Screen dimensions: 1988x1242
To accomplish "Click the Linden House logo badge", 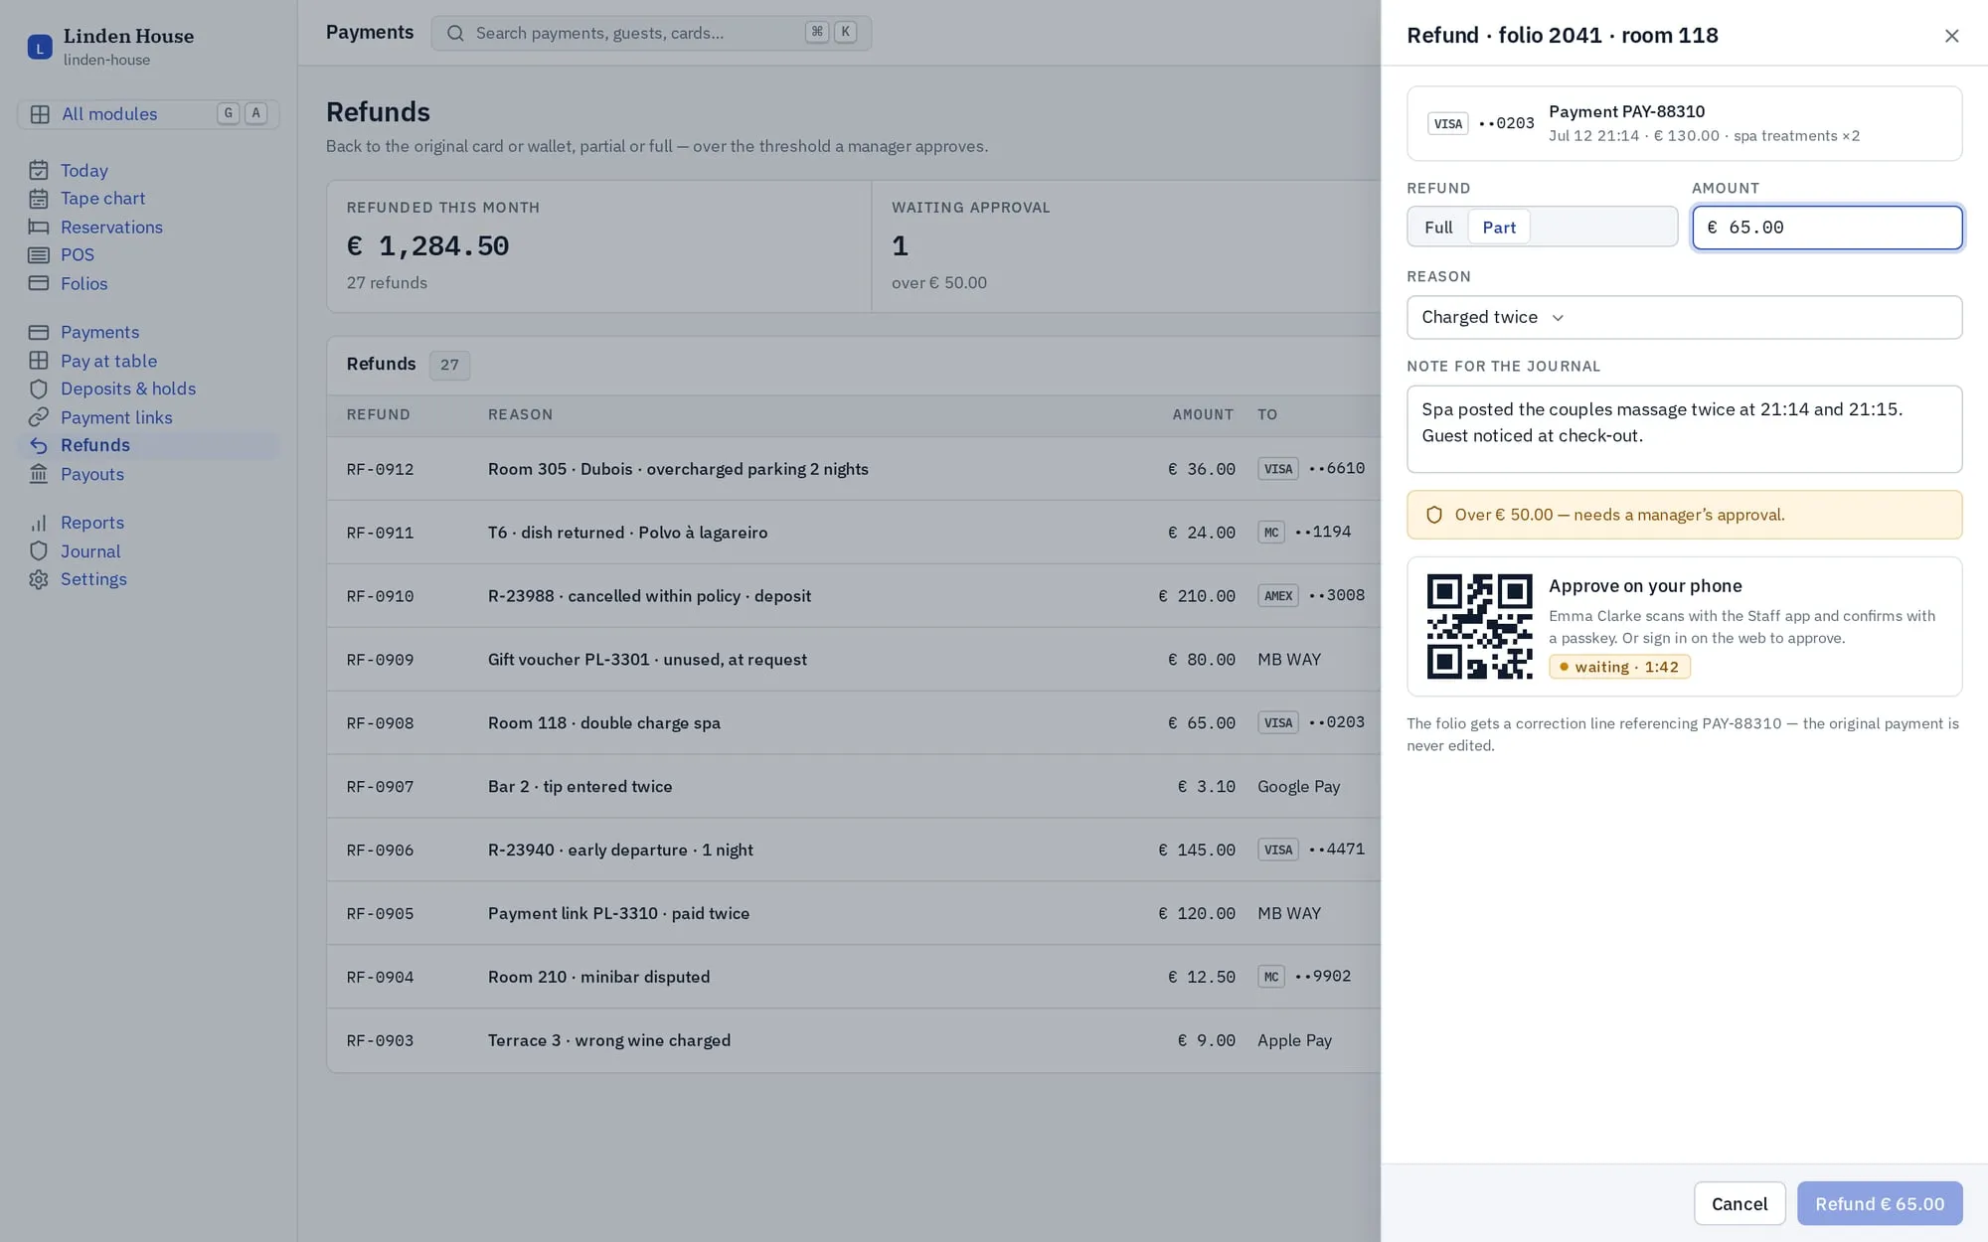I will pos(40,47).
